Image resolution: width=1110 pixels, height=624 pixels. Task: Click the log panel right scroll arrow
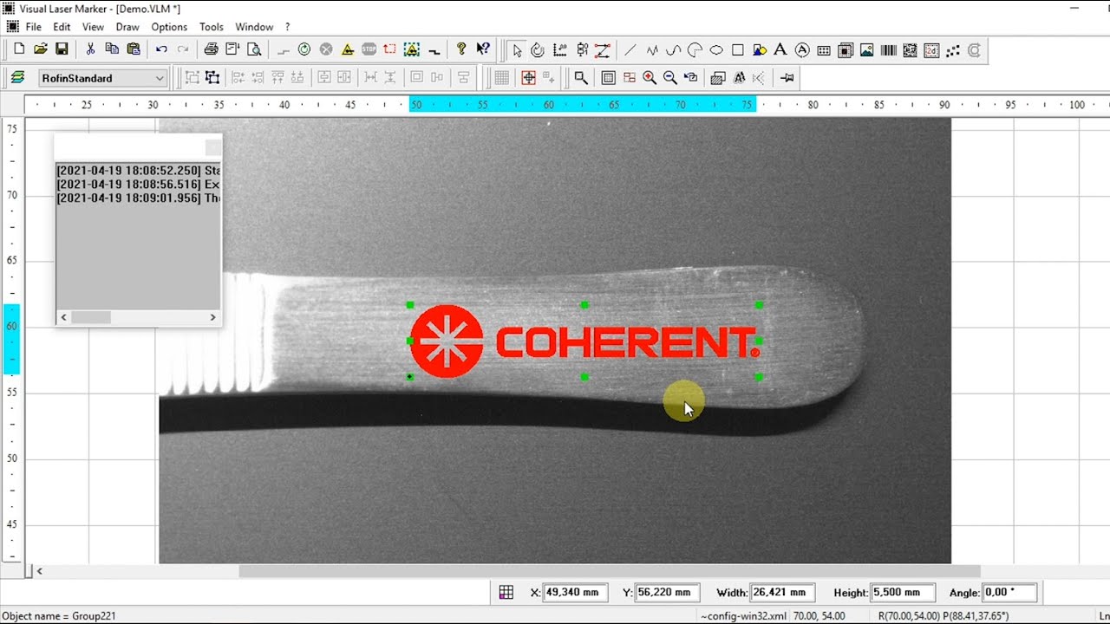pos(212,317)
